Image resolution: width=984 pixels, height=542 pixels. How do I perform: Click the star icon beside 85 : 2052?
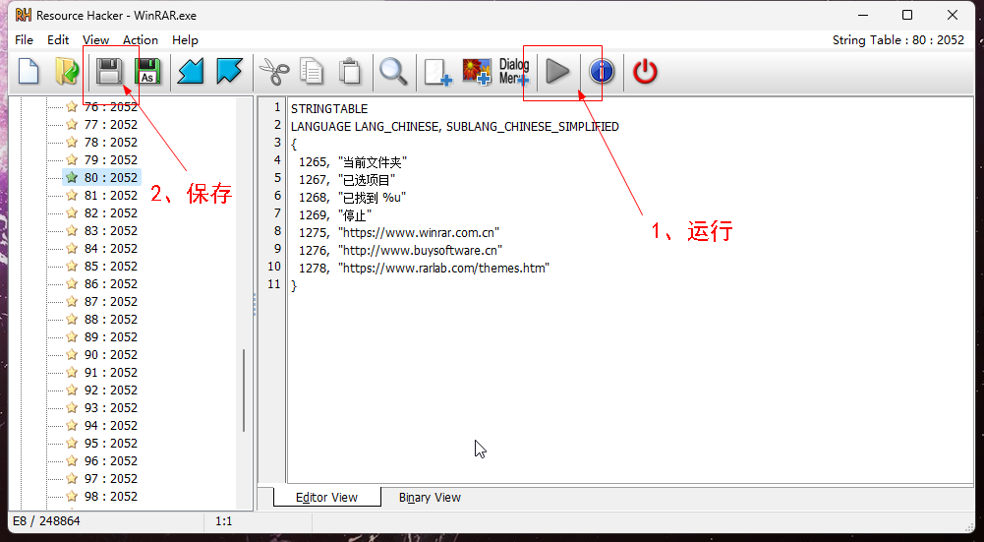(72, 267)
